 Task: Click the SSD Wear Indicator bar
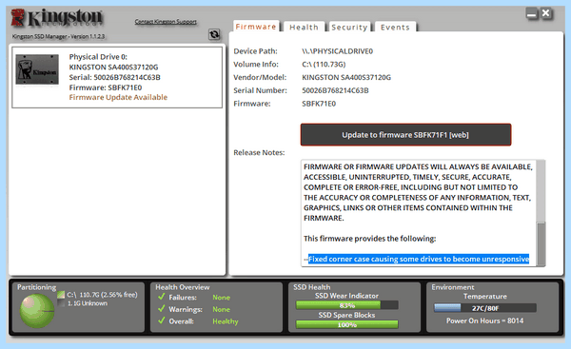pos(347,305)
